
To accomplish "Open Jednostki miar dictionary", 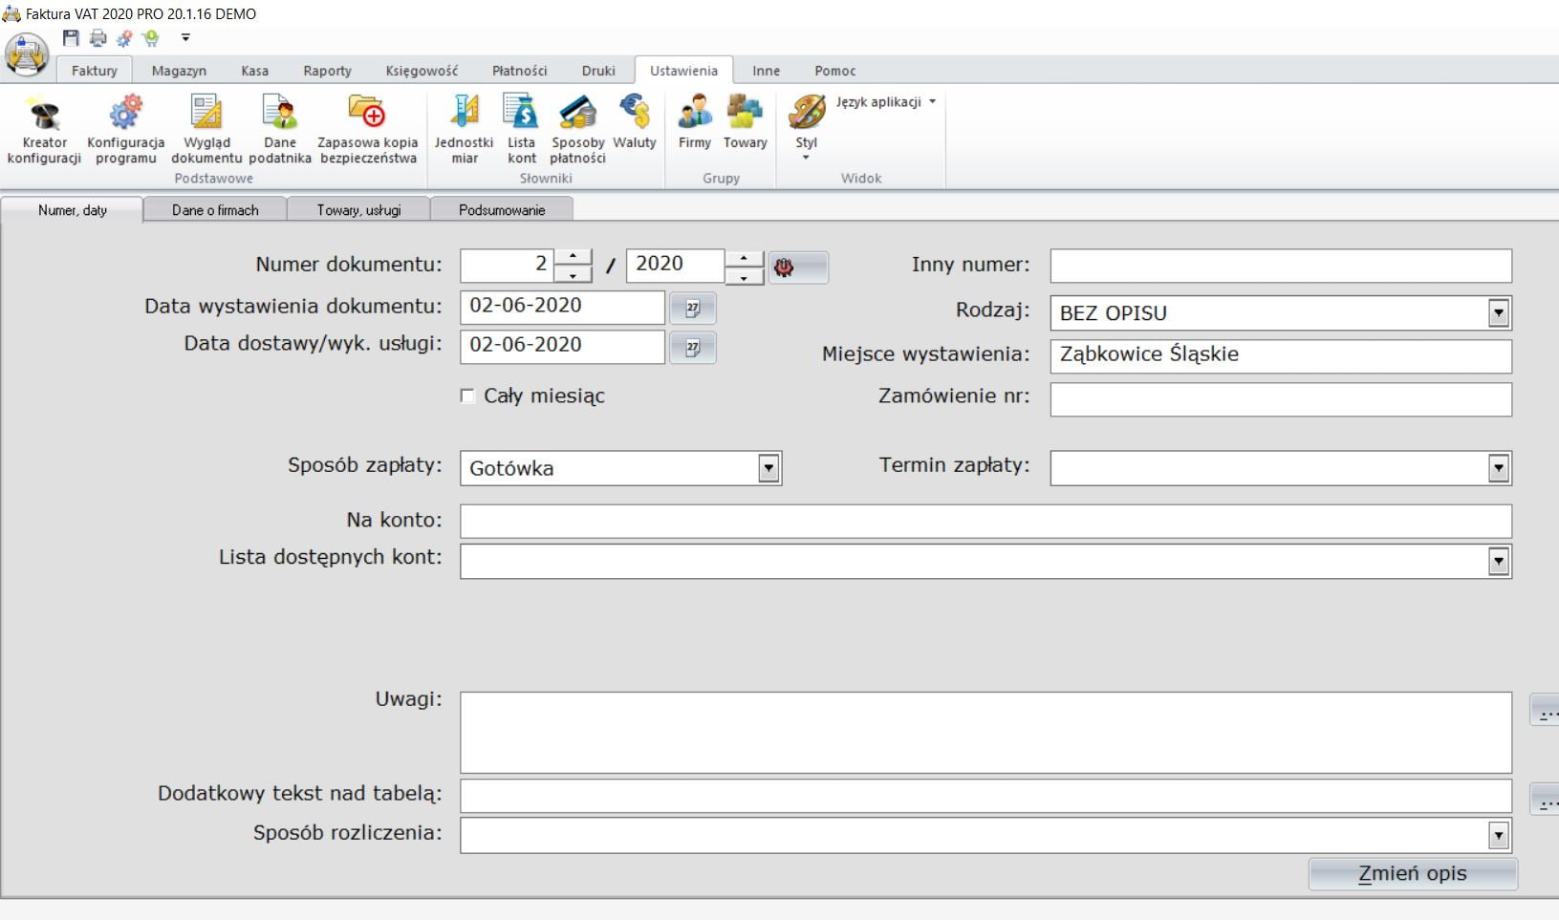I will pos(464,129).
